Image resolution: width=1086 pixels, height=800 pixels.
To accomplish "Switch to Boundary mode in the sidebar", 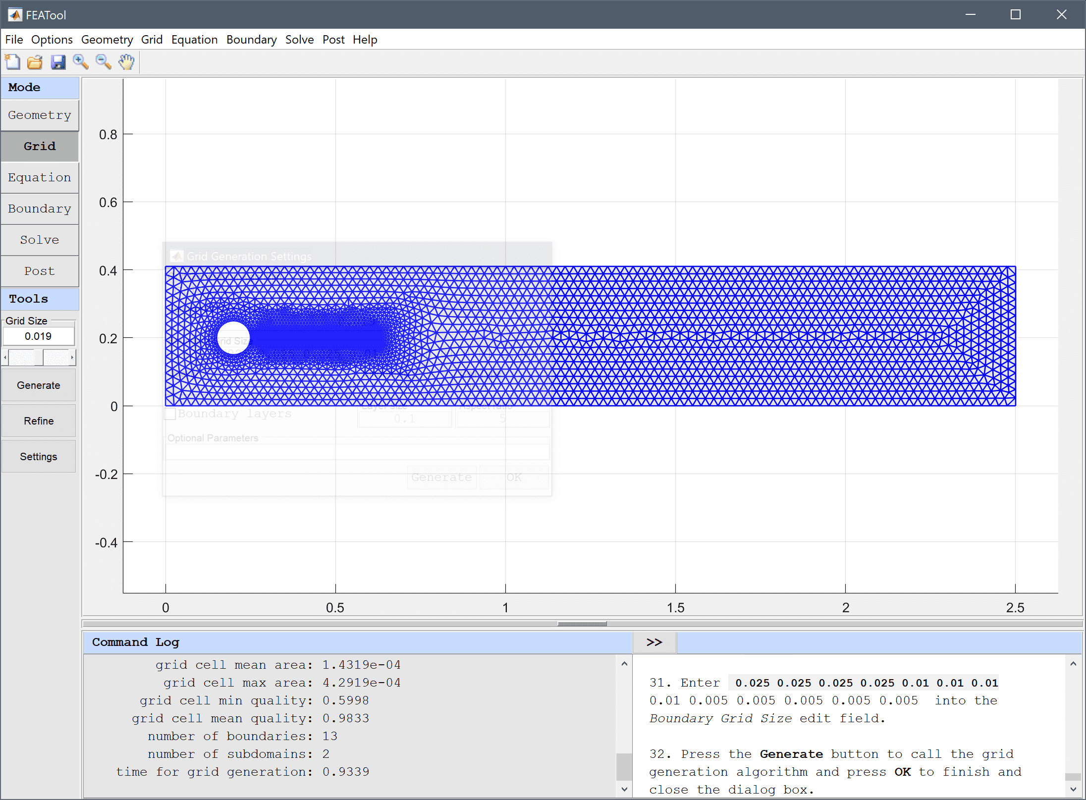I will point(40,209).
